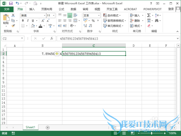Click the Clear eraser icon
This screenshot has width=181, height=136.
(x=149, y=26)
